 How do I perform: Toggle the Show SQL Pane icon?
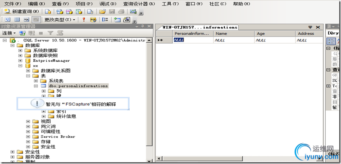[26, 19]
